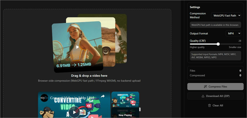The height and width of the screenshot is (118, 247).
Task: Click the 'Files' counter row
Action: (215, 71)
